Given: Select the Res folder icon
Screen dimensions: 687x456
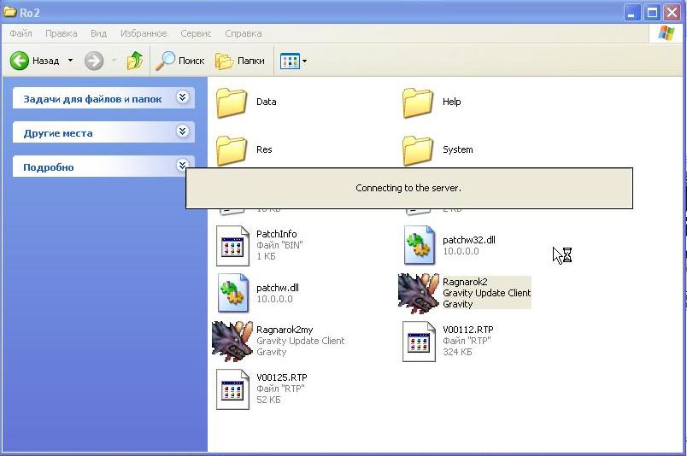Looking at the screenshot, I should click(x=232, y=150).
